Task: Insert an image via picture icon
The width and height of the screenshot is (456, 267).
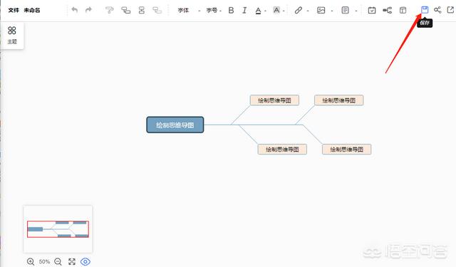Action: pos(321,11)
